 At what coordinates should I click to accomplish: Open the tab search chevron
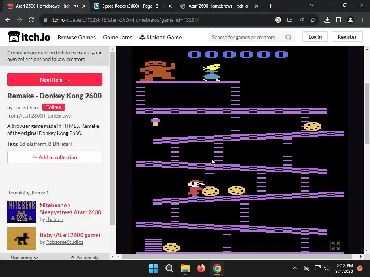click(x=312, y=5)
